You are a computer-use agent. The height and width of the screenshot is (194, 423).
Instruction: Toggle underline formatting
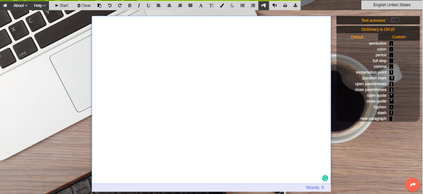(149, 5)
